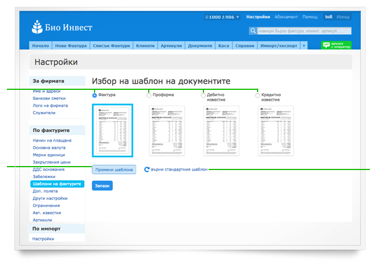The image size is (375, 265).
Task: Select the Проформа template thumbnail
Action: 167,130
